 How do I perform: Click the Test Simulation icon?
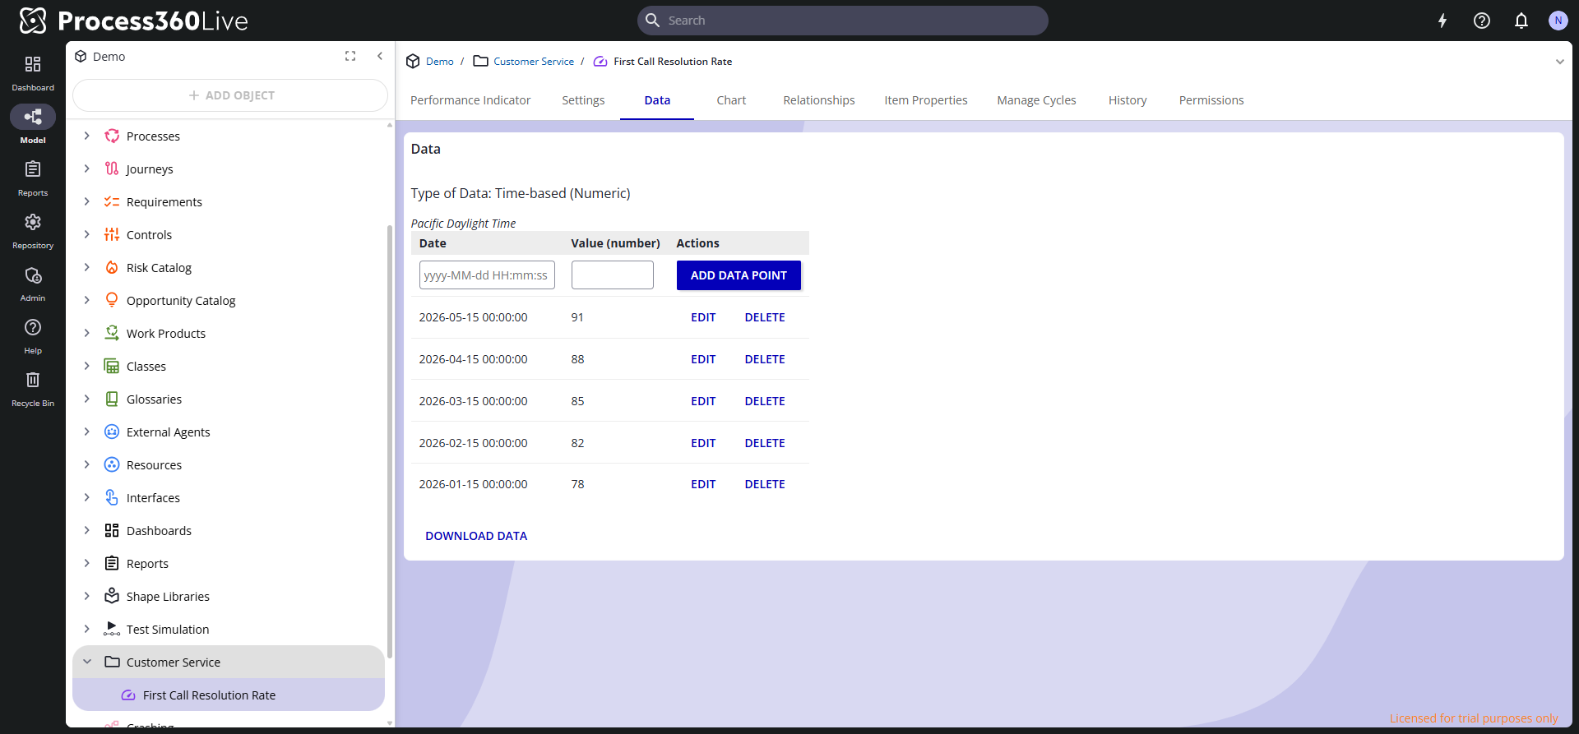click(112, 629)
